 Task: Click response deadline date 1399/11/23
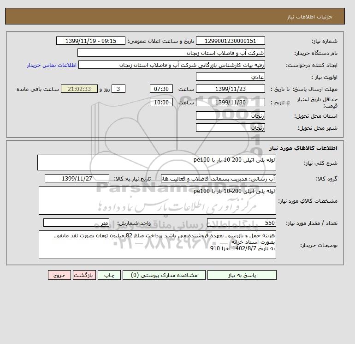point(230,89)
